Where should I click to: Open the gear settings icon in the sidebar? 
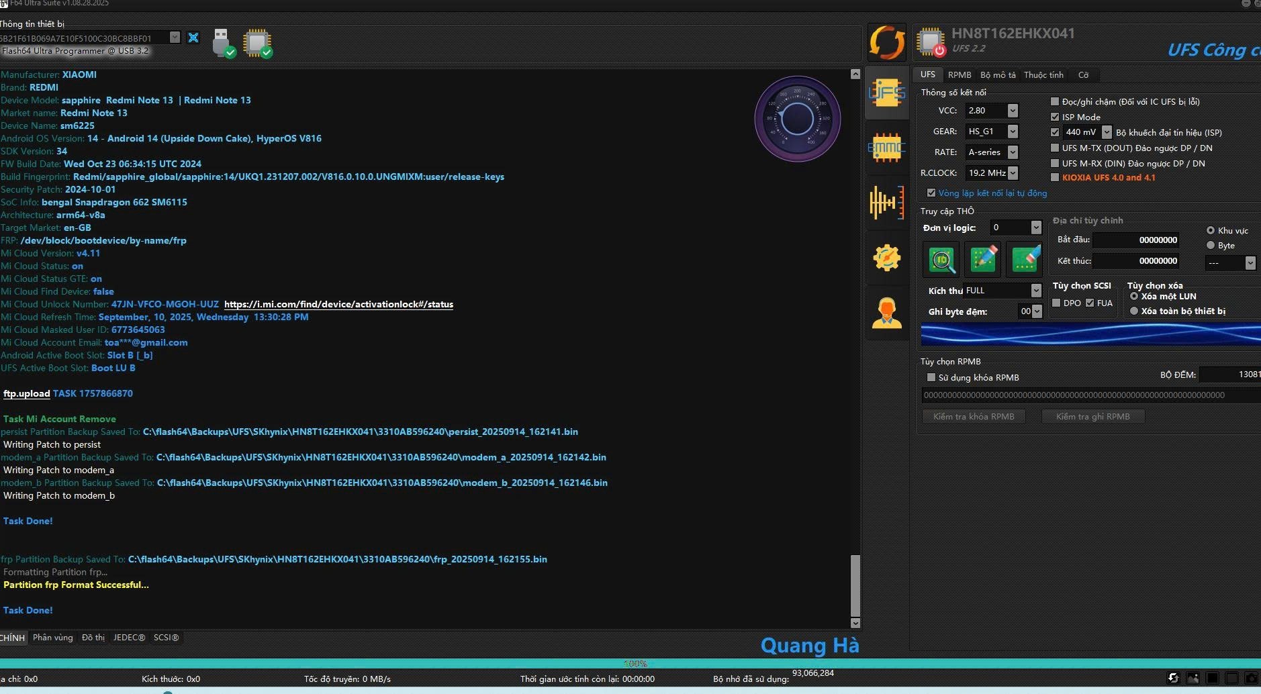point(886,258)
